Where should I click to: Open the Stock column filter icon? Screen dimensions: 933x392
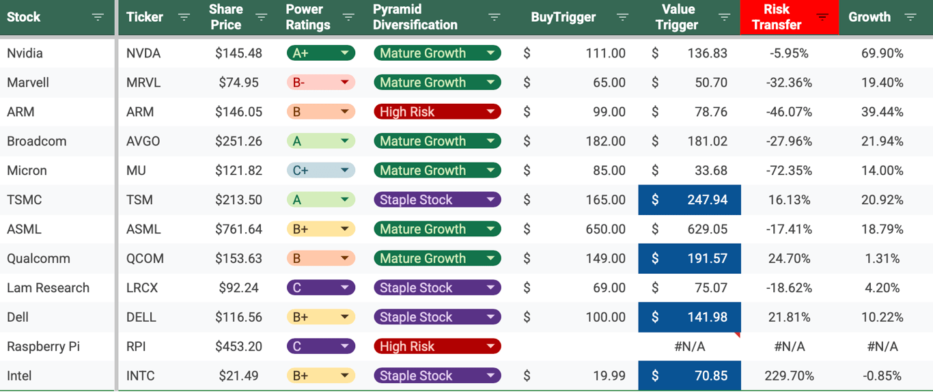98,17
